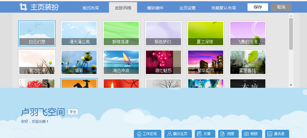
Task: Select the 夏之深绿 skin
Action: pyautogui.click(x=206, y=33)
